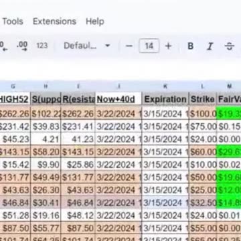Select the FairValue cell $0.02
This screenshot has width=241, height=241.
[x=228, y=165]
